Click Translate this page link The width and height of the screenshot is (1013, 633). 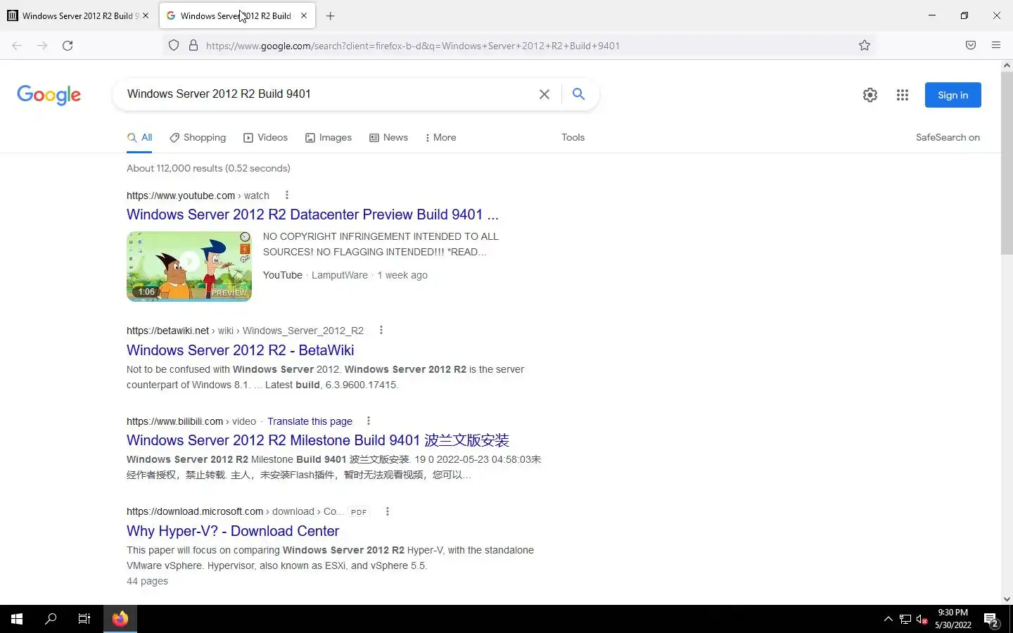pos(310,421)
